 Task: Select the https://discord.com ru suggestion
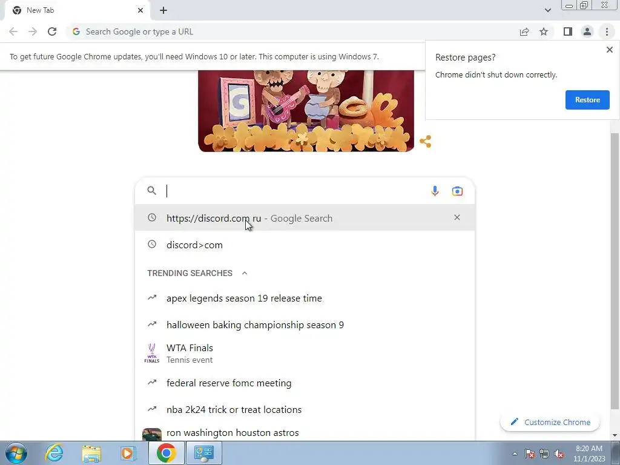click(305, 218)
